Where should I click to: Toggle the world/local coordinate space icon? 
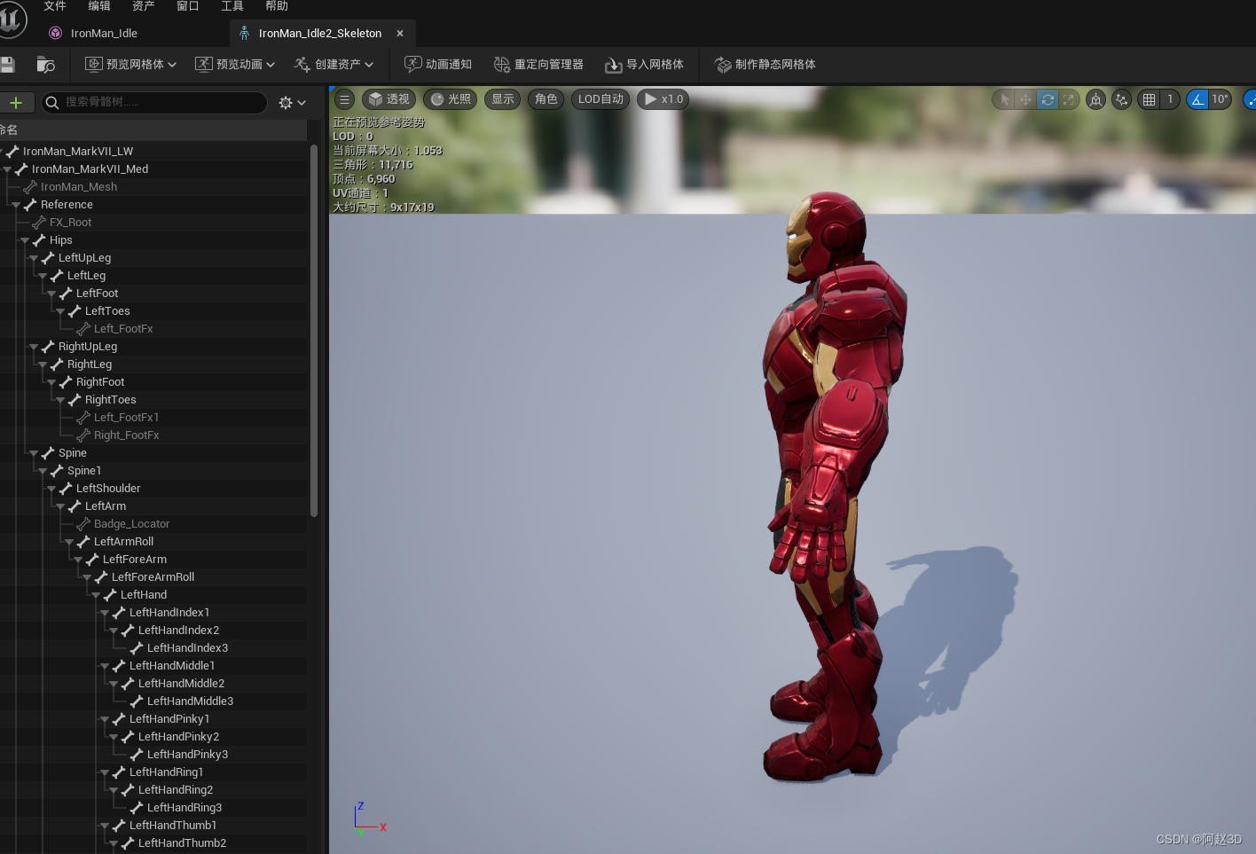click(x=1095, y=99)
